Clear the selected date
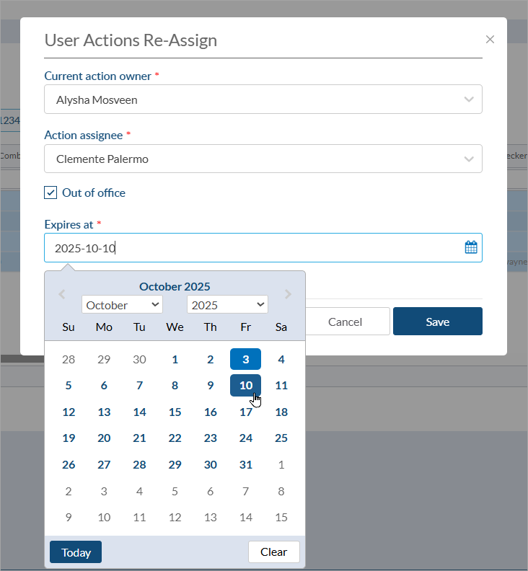 tap(273, 552)
